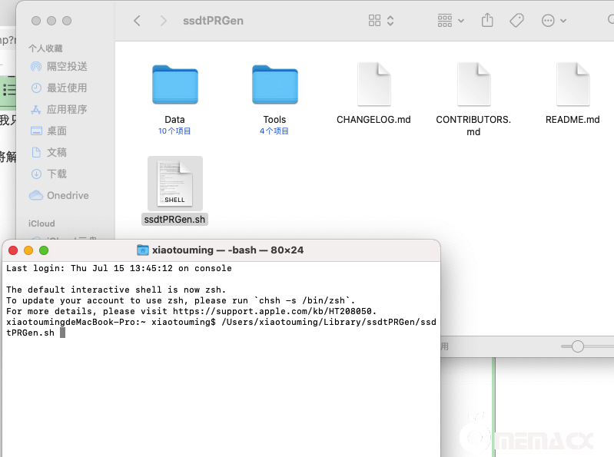Select the CHANGELOG.md file
The width and height of the screenshot is (614, 457).
coord(373,84)
